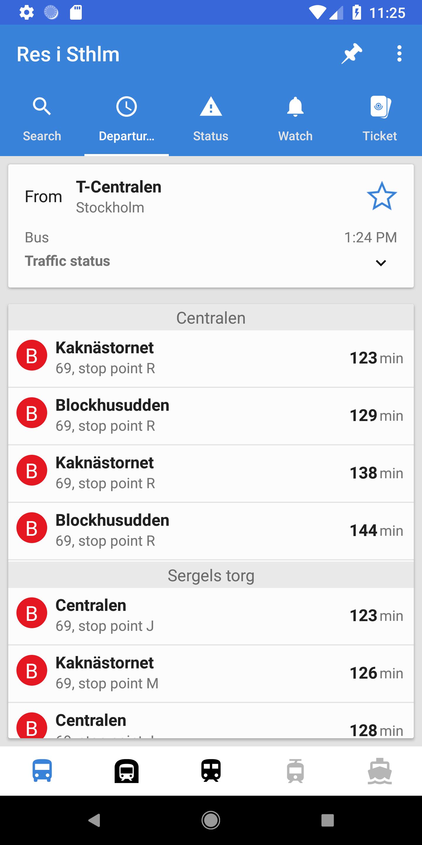422x845 pixels.
Task: Toggle the metro transport filter icon
Action: [127, 771]
